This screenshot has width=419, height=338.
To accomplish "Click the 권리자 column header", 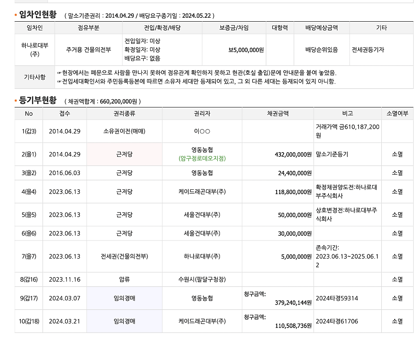I will coord(202,114).
